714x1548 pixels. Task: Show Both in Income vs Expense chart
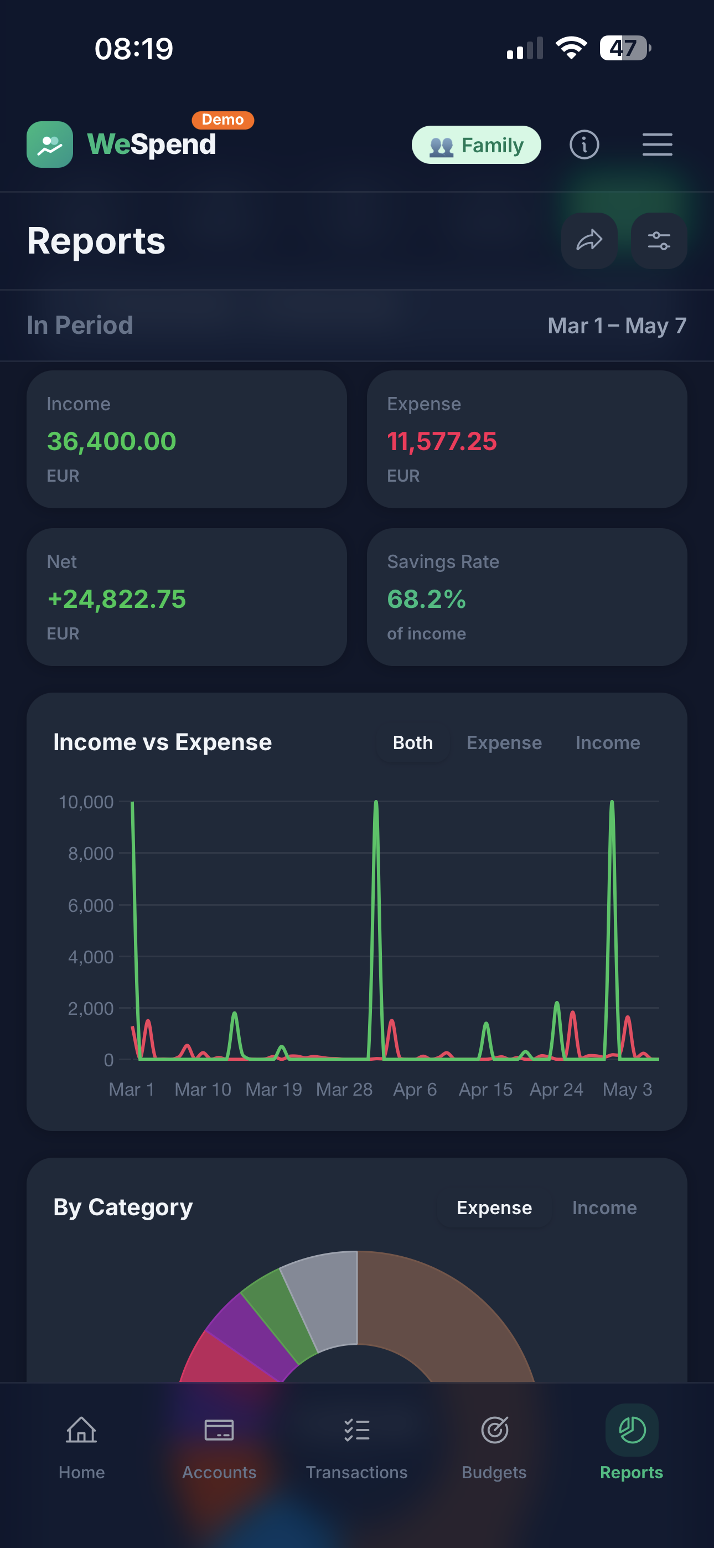coord(413,743)
